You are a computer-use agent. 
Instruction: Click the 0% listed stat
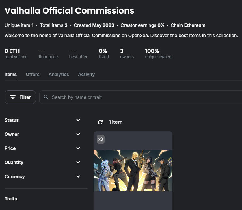pos(104,53)
